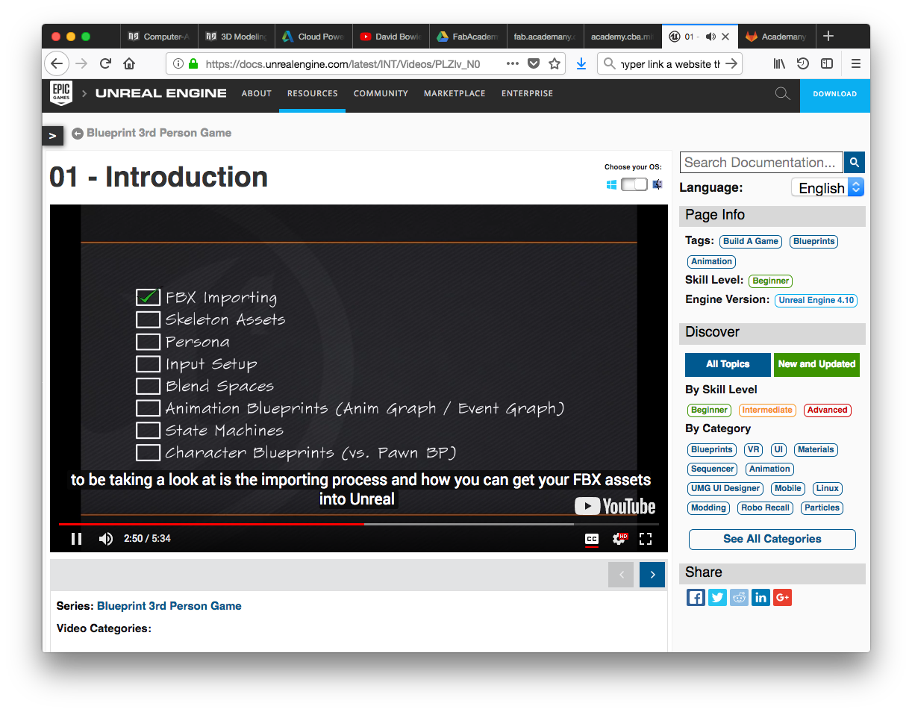This screenshot has height=712, width=912.
Task: Show sidebars icon in Firefox toolbar
Action: tap(827, 64)
